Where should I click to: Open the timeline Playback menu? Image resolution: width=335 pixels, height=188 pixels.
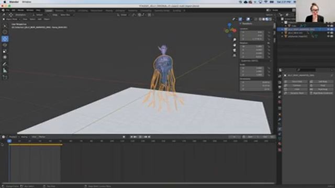tap(14, 137)
